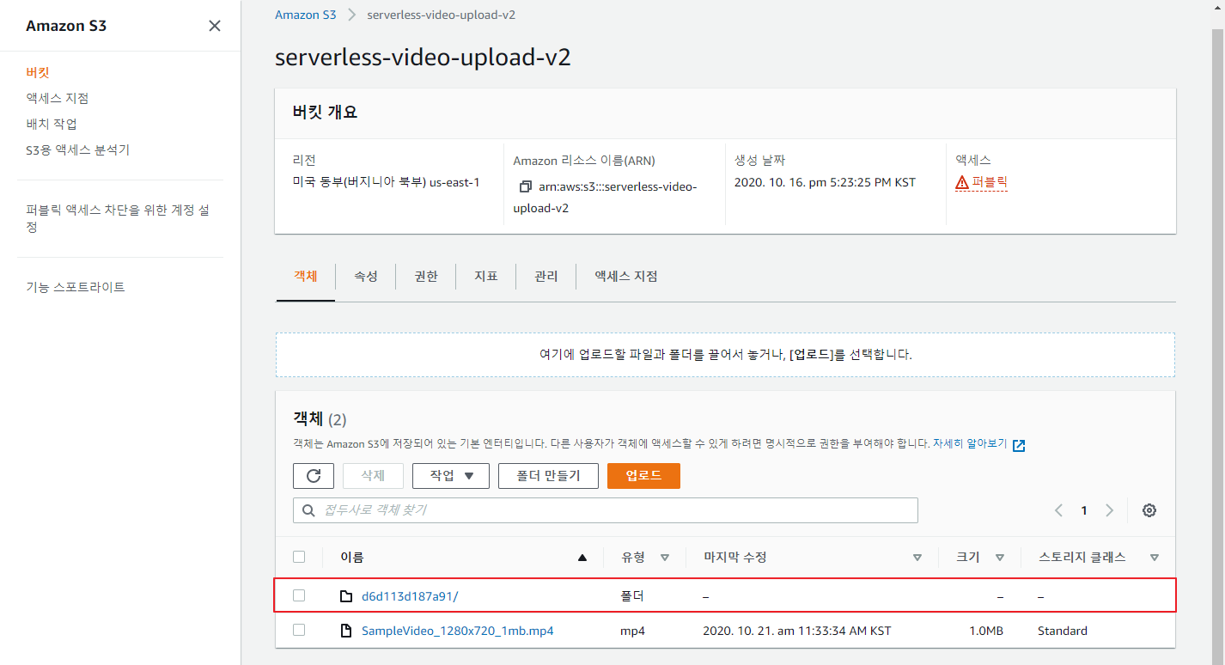
Task: Go to previous page arrow
Action: tap(1059, 510)
